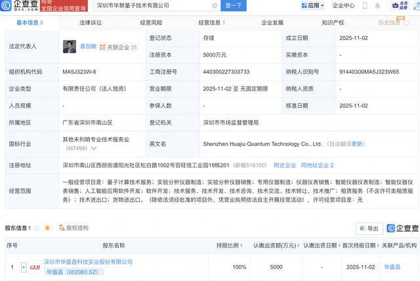This screenshot has width=420, height=281.
Task: Switch to the 法律诉讼 tab
Action: [90, 22]
